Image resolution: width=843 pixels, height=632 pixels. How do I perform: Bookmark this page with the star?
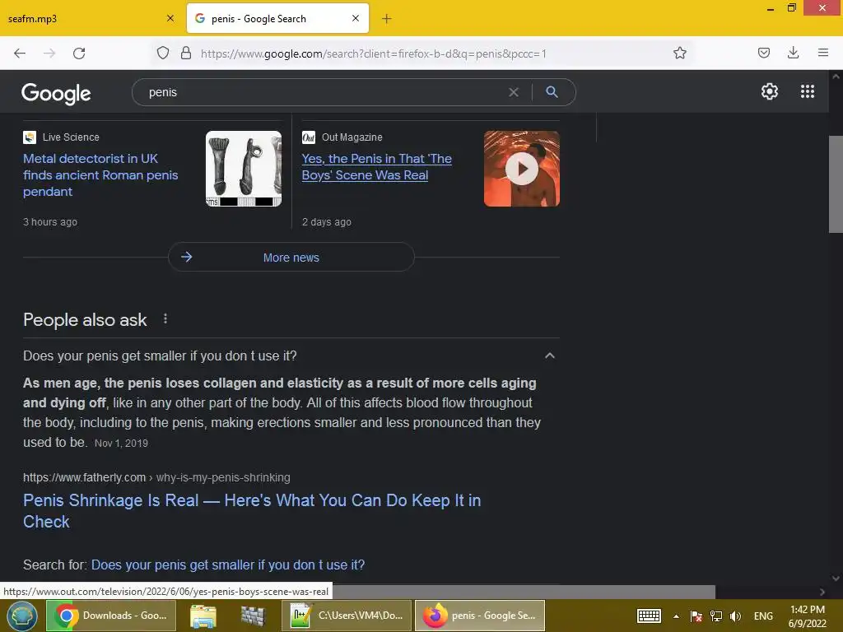[x=679, y=53]
